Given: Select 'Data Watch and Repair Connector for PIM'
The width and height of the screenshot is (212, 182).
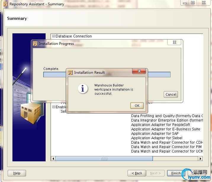Looking at the screenshot, I should [166, 147].
